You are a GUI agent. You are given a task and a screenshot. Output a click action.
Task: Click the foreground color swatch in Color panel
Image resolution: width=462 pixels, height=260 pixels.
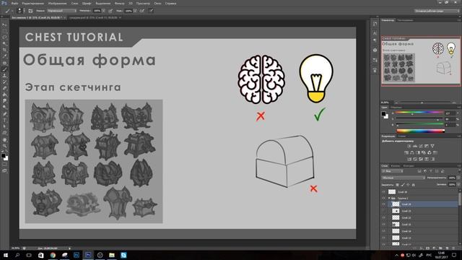tap(383, 114)
